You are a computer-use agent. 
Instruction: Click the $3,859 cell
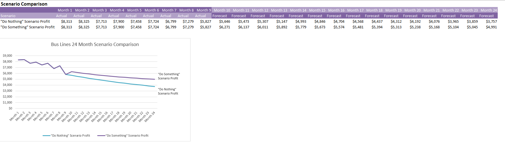coord(472,22)
